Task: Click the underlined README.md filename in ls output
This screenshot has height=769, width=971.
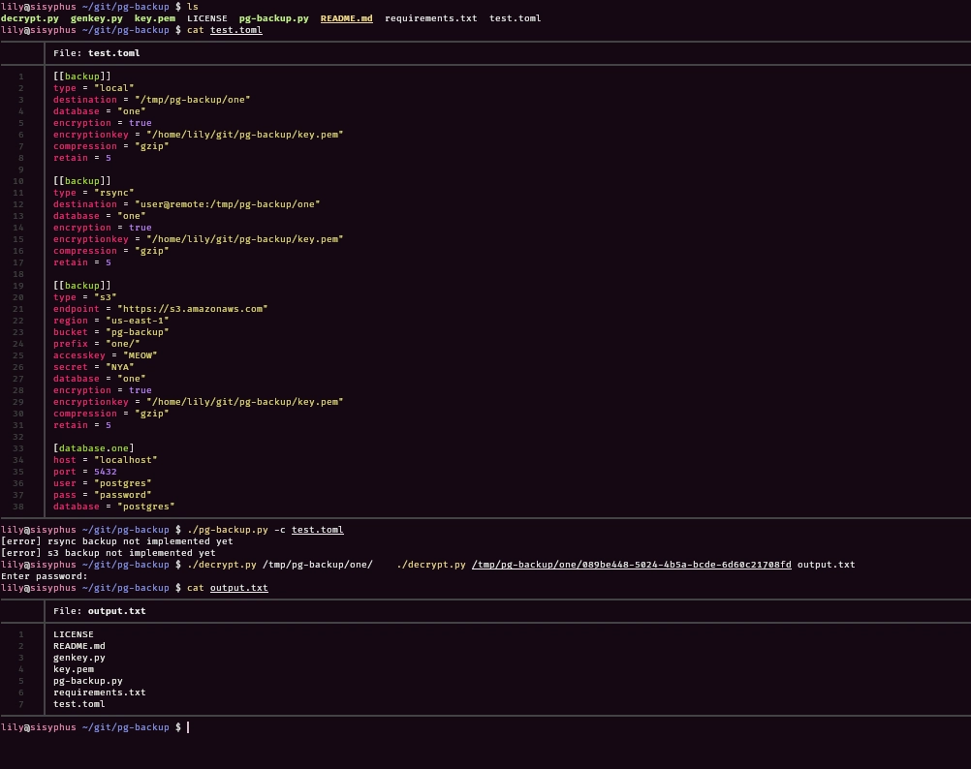Action: click(346, 18)
